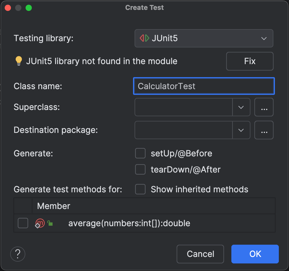Click the Member column header
The image size is (289, 271).
(x=53, y=206)
